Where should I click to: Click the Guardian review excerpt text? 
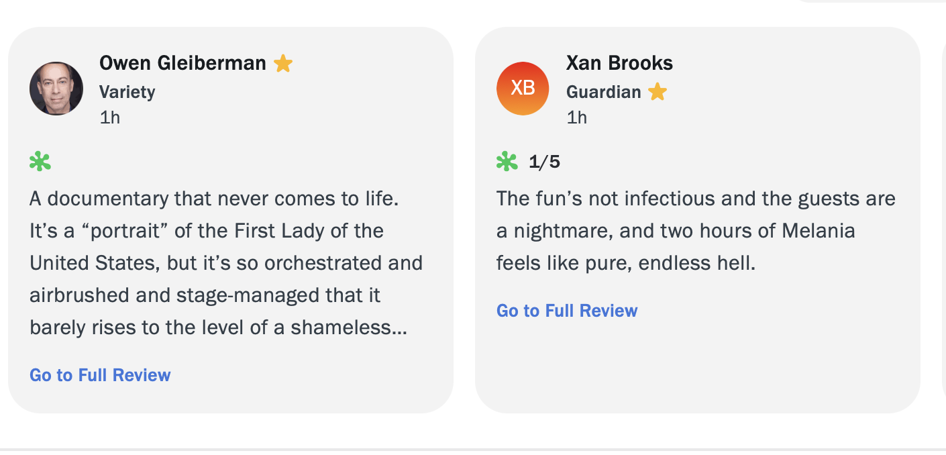(695, 231)
